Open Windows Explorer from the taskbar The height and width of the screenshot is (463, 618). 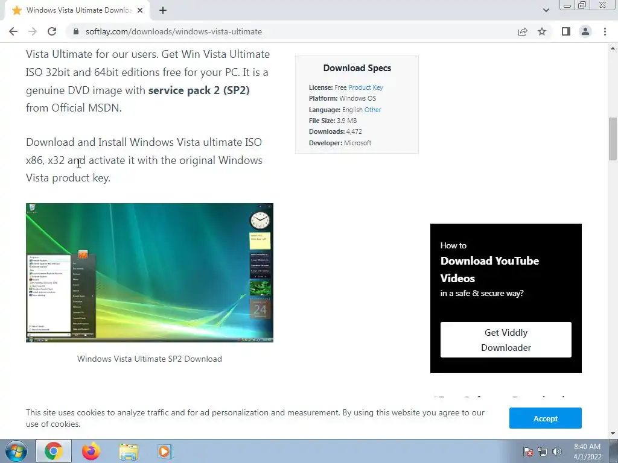[129, 451]
